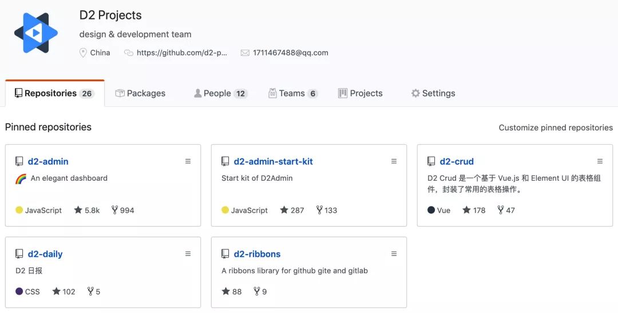This screenshot has height=313, width=618.
Task: Click the Repositories count badge 26
Action: click(x=87, y=93)
